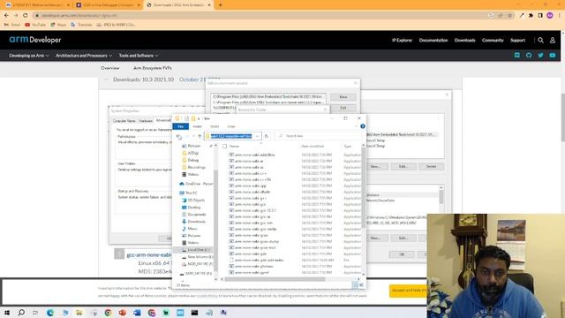
Task: Open Downloads in Arm header
Action: click(x=465, y=41)
